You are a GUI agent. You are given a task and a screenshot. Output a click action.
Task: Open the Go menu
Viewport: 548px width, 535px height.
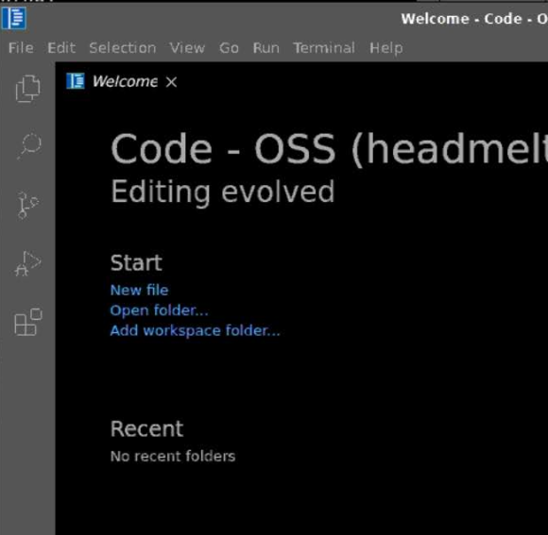pyautogui.click(x=229, y=48)
